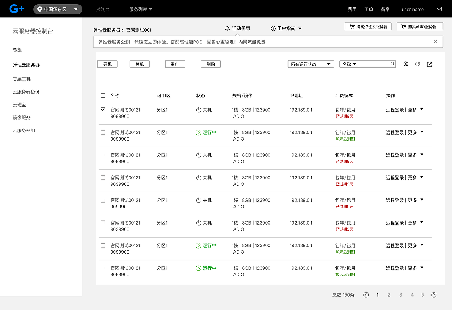The height and width of the screenshot is (310, 452).
Task: Click the 名称 column header
Action: click(115, 96)
